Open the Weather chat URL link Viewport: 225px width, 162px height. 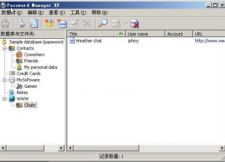[x=210, y=41]
